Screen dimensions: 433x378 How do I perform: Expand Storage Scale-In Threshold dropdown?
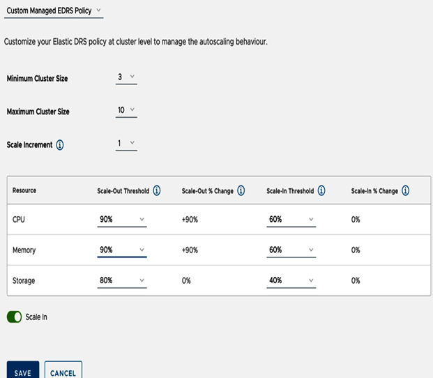point(291,281)
